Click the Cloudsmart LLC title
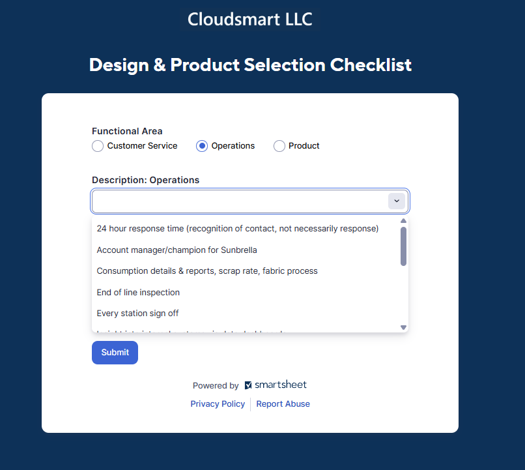525x470 pixels. tap(250, 20)
